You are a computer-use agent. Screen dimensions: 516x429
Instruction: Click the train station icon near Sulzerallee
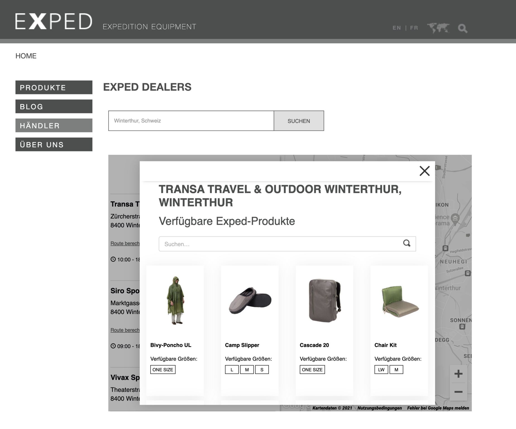[x=468, y=273]
